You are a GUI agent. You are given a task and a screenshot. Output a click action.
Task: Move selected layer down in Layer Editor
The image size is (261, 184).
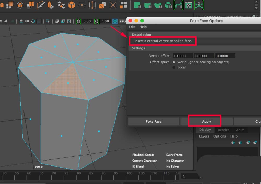click(x=240, y=143)
